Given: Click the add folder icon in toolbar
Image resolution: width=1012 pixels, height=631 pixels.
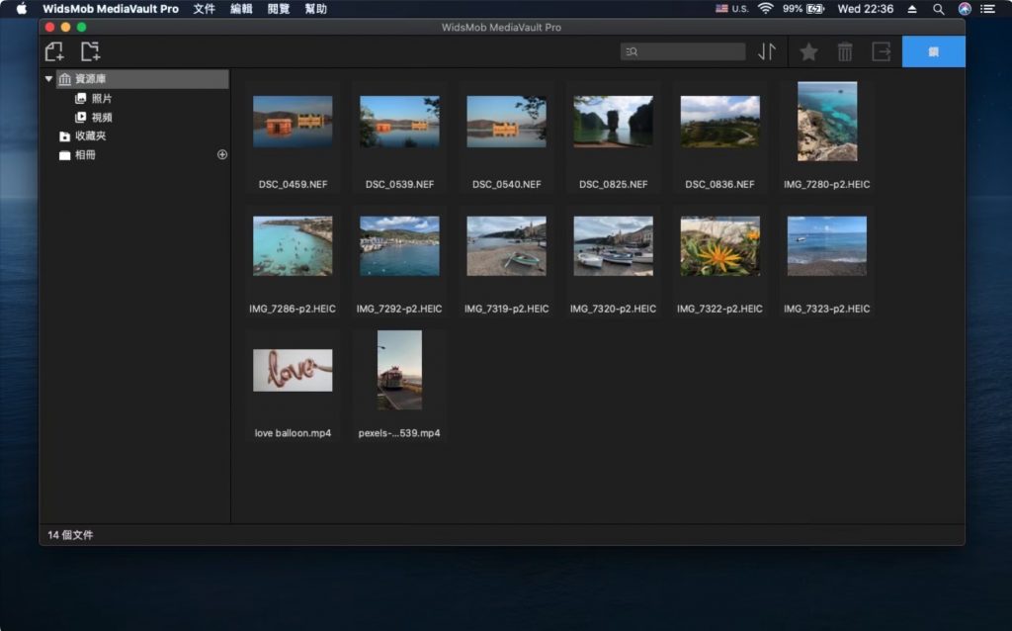Looking at the screenshot, I should coord(91,50).
